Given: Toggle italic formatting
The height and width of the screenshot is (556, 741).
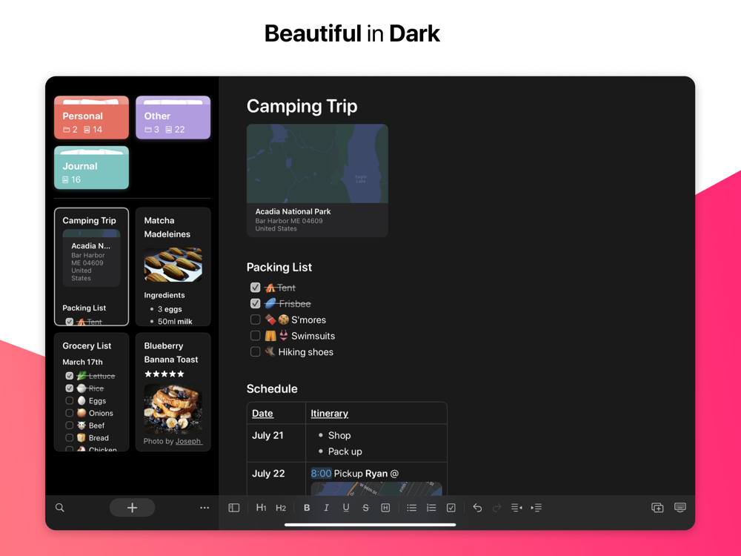Looking at the screenshot, I should 326,507.
